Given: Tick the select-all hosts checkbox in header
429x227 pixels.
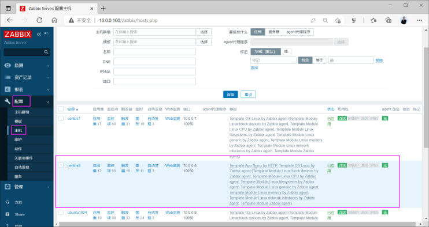Looking at the screenshot, I should point(61,109).
